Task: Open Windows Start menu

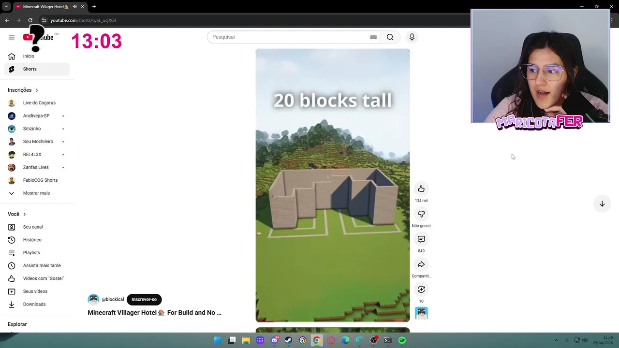Action: pyautogui.click(x=218, y=340)
